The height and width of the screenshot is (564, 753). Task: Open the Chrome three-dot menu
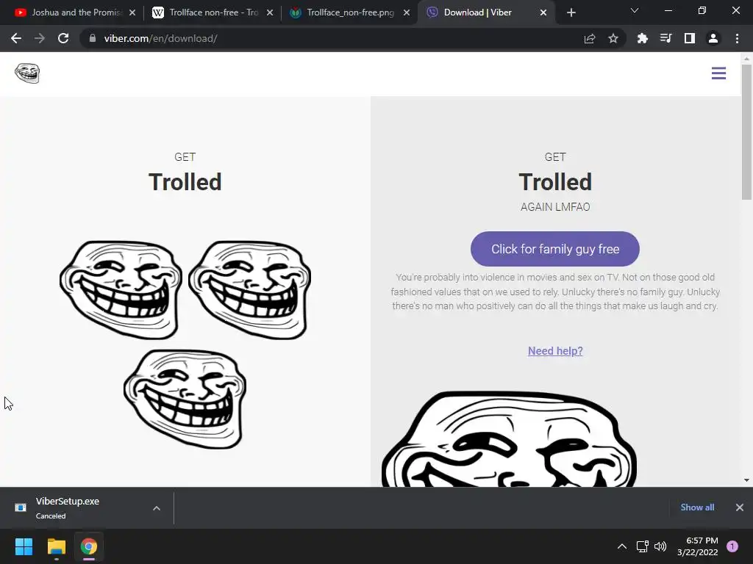tap(737, 38)
